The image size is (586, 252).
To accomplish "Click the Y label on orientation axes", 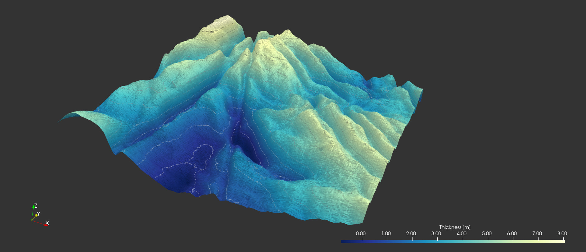I will [x=38, y=214].
